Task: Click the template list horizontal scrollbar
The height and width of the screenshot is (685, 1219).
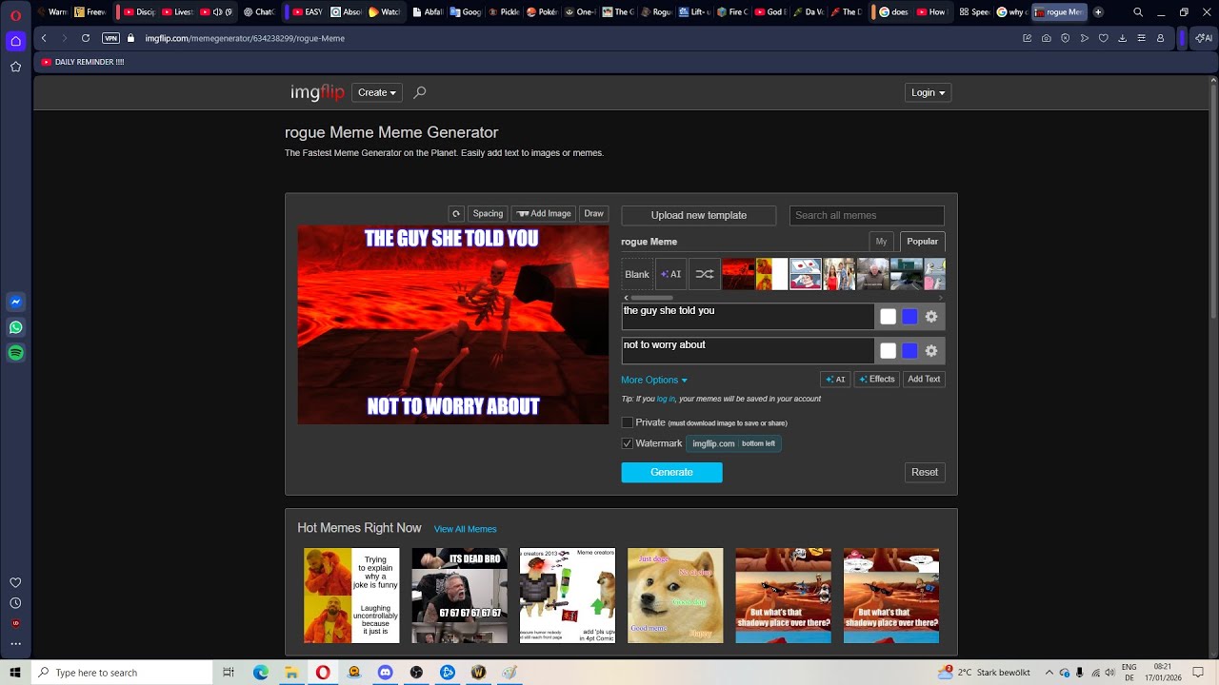Action: pos(651,298)
